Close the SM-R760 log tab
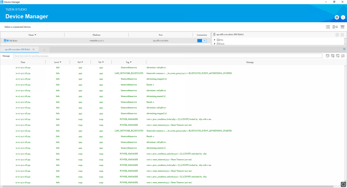 [x=34, y=49]
